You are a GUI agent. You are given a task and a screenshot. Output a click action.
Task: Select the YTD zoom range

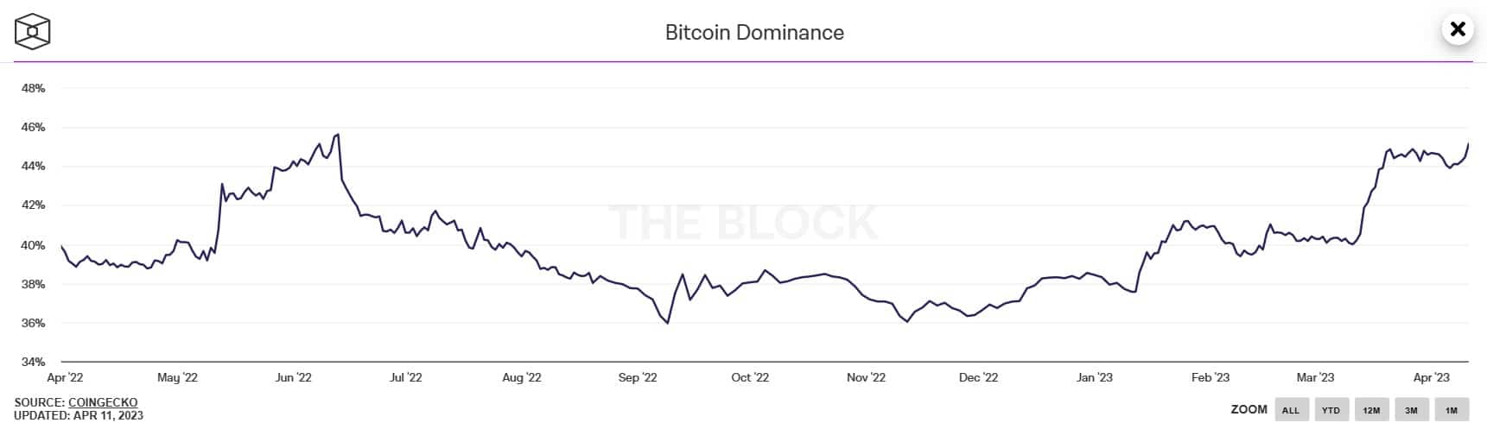(x=1331, y=410)
